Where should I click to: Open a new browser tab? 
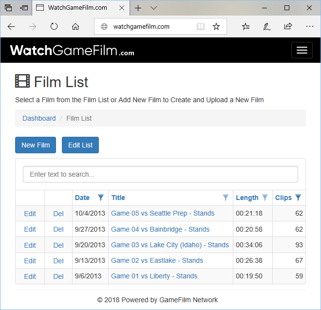[x=138, y=8]
